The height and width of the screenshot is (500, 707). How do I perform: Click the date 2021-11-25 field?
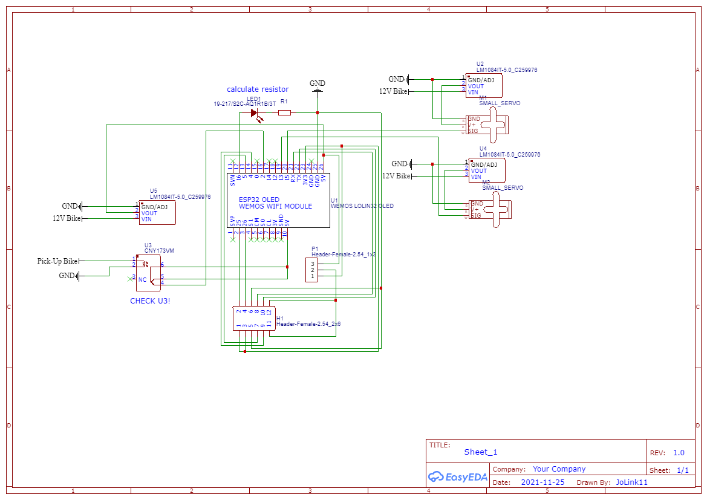coord(542,482)
